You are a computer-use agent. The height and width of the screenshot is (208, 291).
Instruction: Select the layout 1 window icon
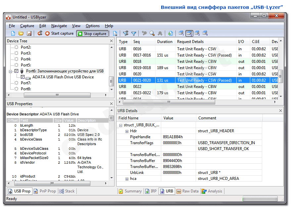tap(181, 33)
